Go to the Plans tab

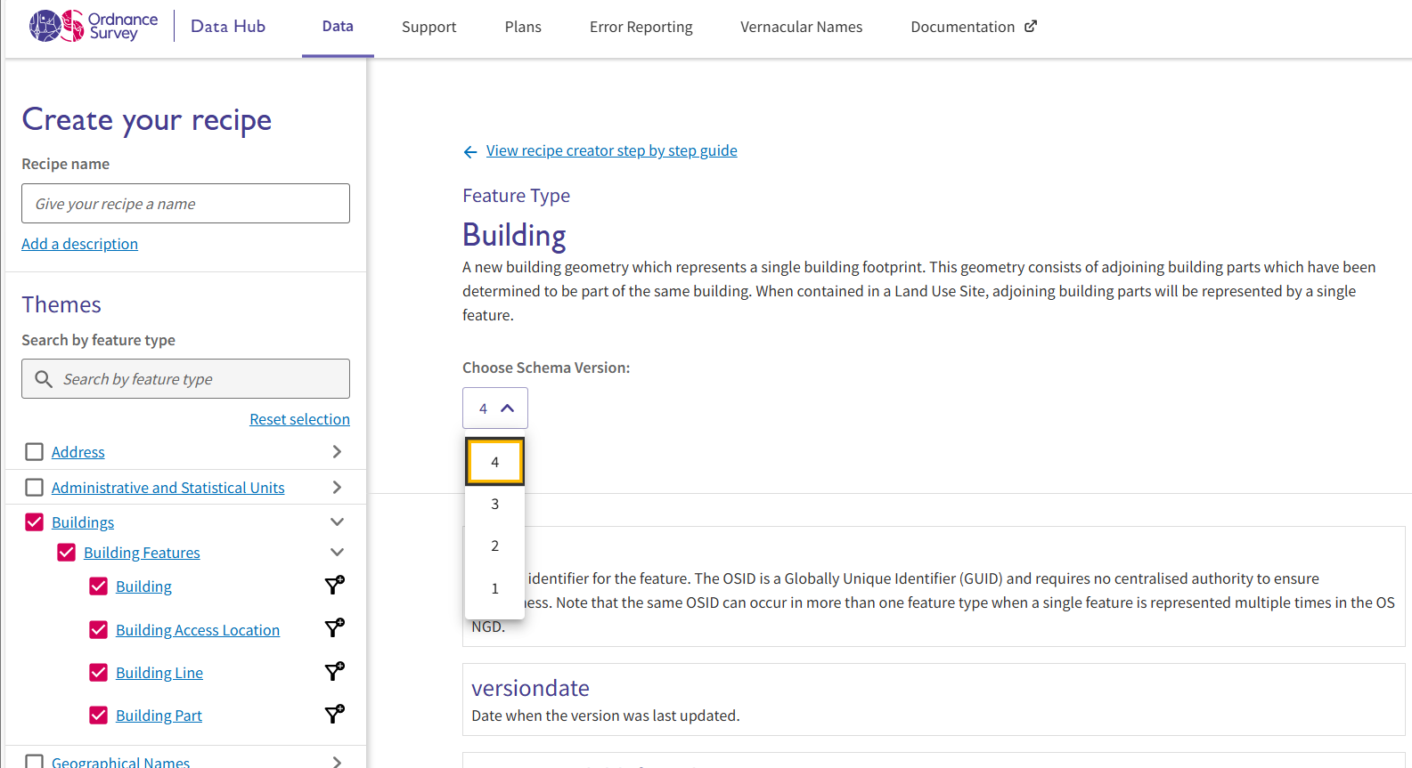click(x=523, y=27)
